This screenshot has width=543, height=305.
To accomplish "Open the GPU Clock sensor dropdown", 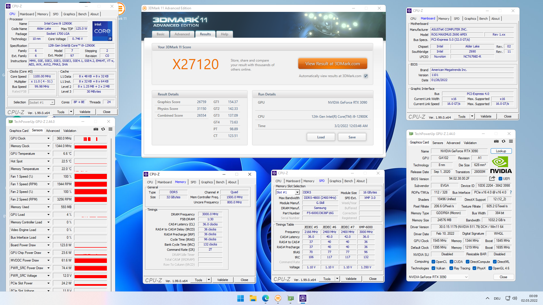I will pyautogui.click(x=48, y=138).
